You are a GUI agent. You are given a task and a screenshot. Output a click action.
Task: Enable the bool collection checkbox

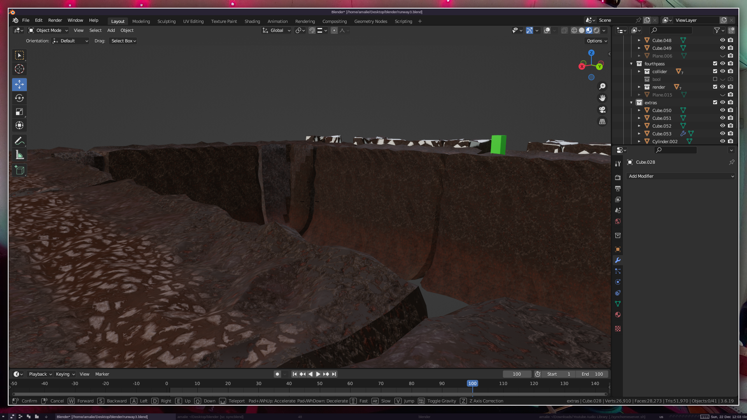715,79
